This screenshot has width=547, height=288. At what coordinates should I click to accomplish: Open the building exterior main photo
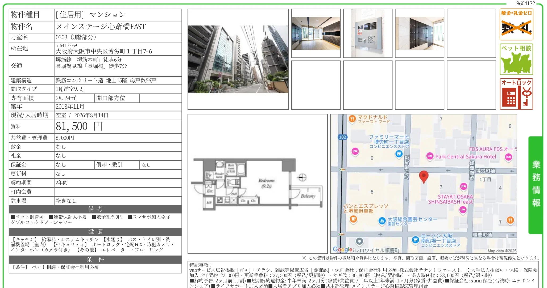click(238, 59)
